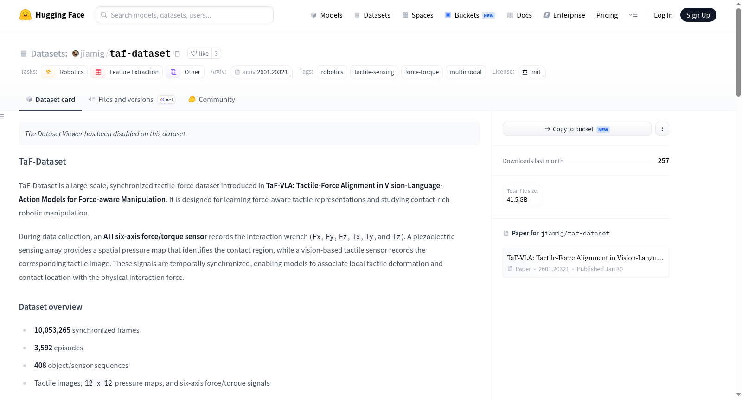Click the Docs book icon
Screen dimensions: 742x399
510,15
